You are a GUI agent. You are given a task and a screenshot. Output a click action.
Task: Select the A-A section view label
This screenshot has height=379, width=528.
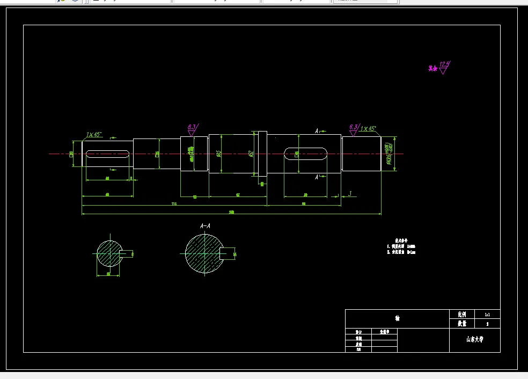[205, 226]
